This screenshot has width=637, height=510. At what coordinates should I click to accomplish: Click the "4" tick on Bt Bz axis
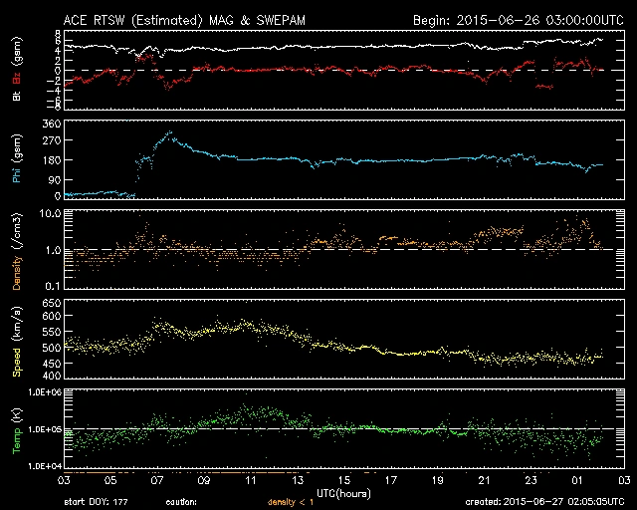coord(58,51)
